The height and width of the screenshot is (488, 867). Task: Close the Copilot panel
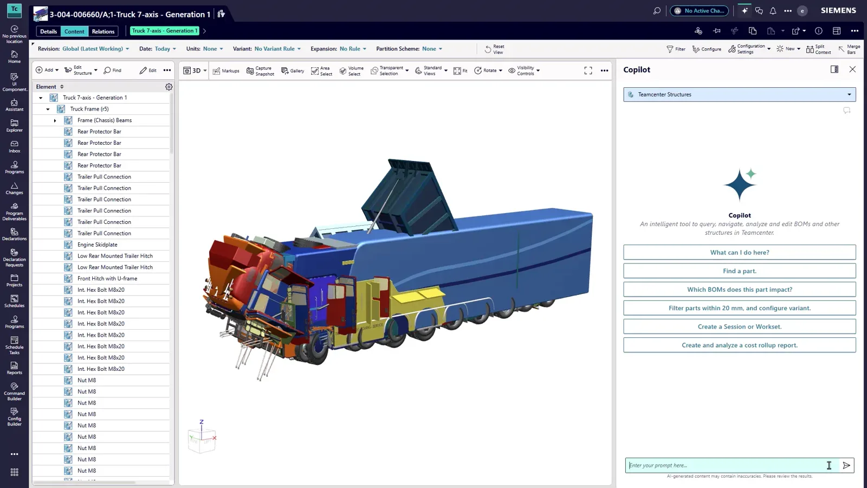(852, 69)
